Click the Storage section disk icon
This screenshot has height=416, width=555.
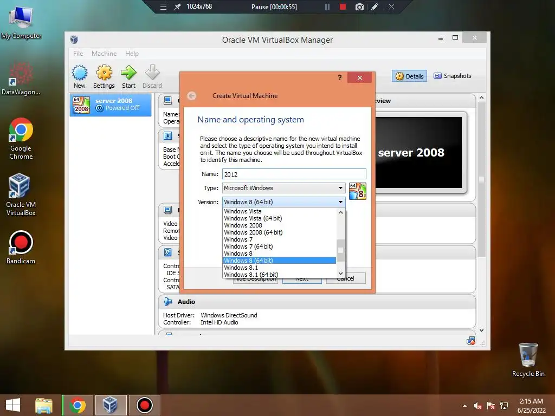(x=168, y=252)
